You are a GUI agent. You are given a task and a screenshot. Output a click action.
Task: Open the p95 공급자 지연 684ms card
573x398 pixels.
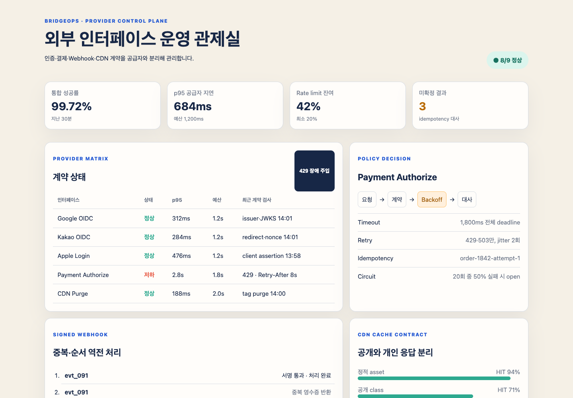pos(225,105)
